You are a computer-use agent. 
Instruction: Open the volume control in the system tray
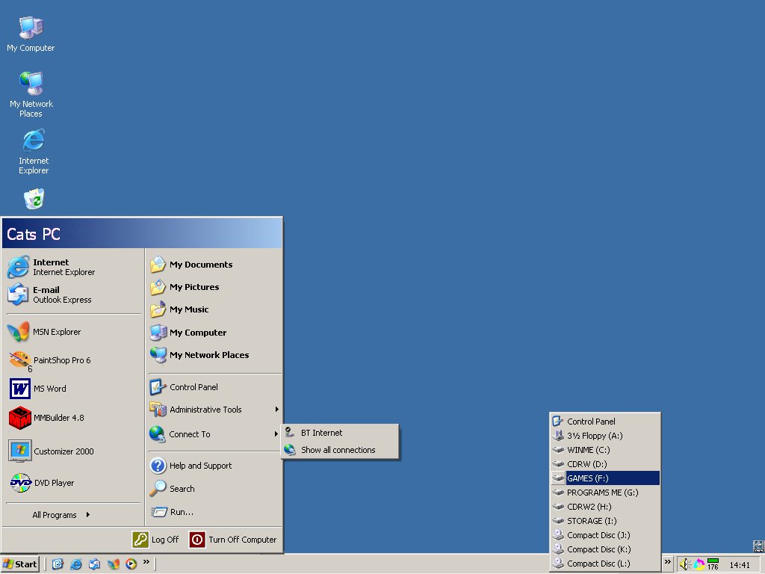(685, 564)
